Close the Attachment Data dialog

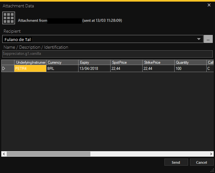click(209, 5)
